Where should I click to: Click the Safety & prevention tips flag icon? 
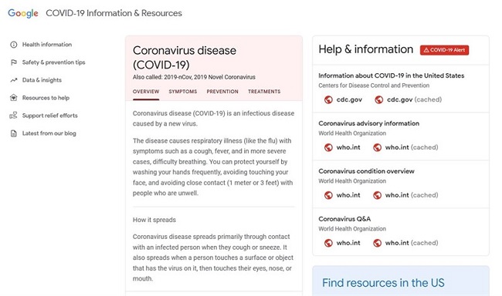13,62
